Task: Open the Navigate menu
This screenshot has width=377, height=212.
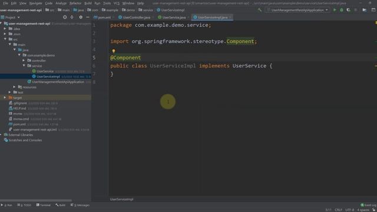Action: point(35,4)
